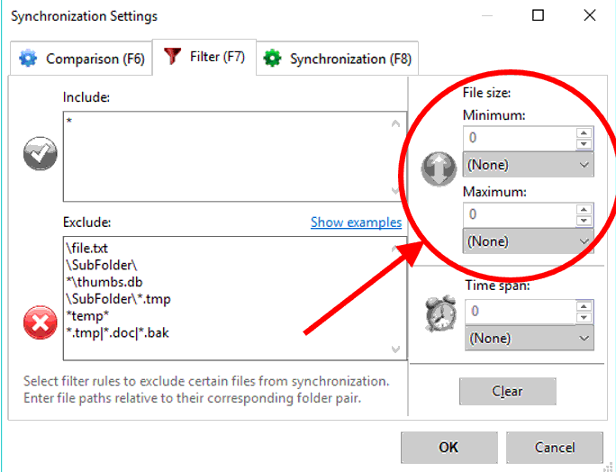Image resolution: width=616 pixels, height=472 pixels.
Task: Click the Maximum file size value field
Action: pyautogui.click(x=520, y=214)
